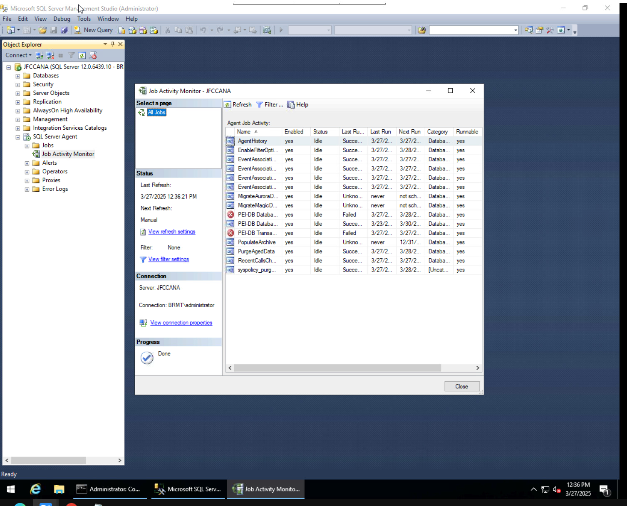
Task: Open the View menu
Action: point(40,19)
